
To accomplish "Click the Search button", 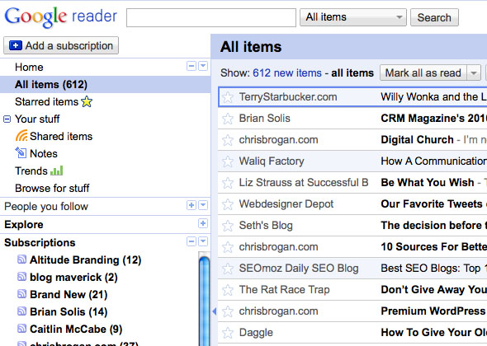I will point(434,17).
